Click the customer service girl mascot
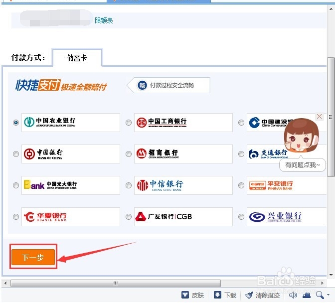335x303 pixels. pos(301,135)
